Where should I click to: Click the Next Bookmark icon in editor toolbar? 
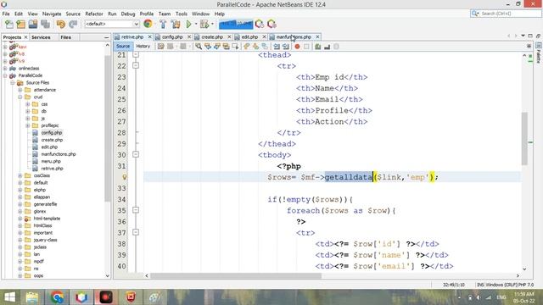pos(255,47)
